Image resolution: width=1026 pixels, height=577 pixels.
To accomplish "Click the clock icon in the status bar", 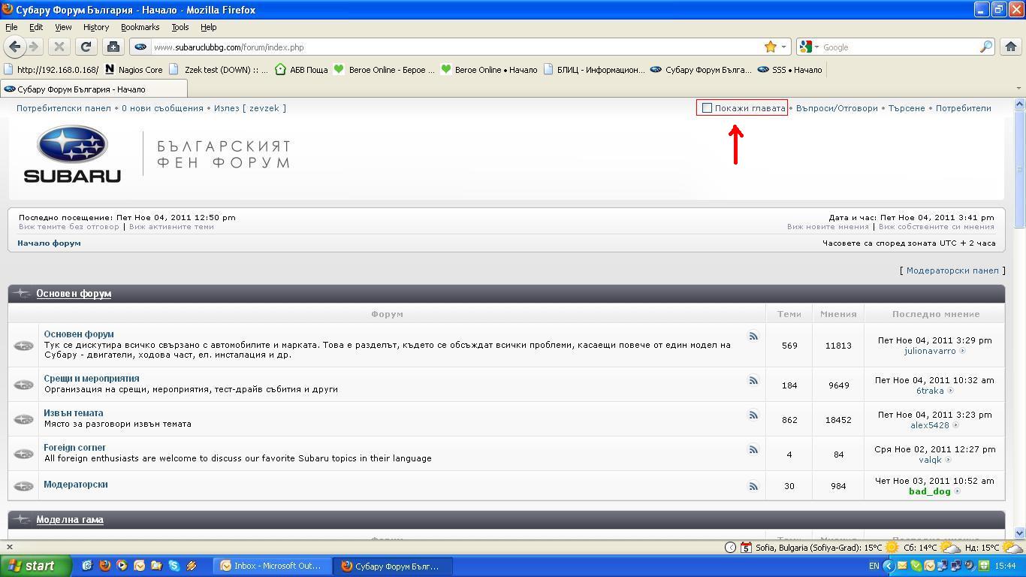I will [730, 547].
